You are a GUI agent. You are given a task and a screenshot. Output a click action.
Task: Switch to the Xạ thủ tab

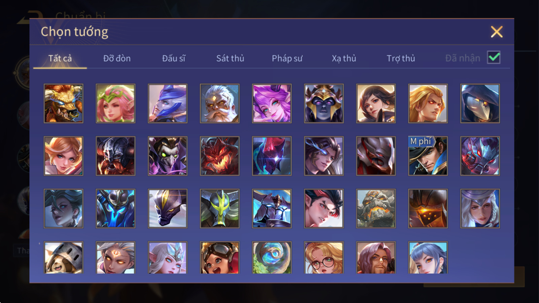[344, 58]
